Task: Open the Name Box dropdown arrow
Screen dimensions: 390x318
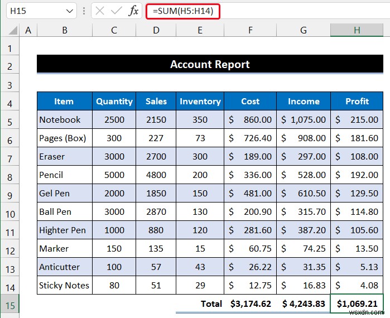Action: pyautogui.click(x=69, y=11)
